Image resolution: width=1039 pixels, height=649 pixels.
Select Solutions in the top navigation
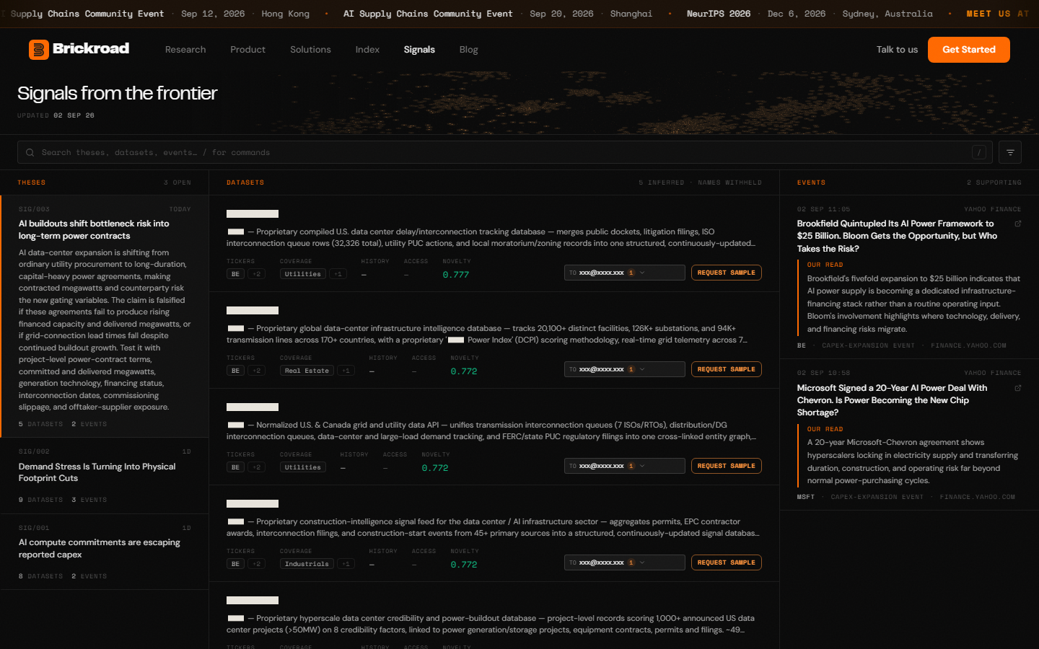(310, 50)
